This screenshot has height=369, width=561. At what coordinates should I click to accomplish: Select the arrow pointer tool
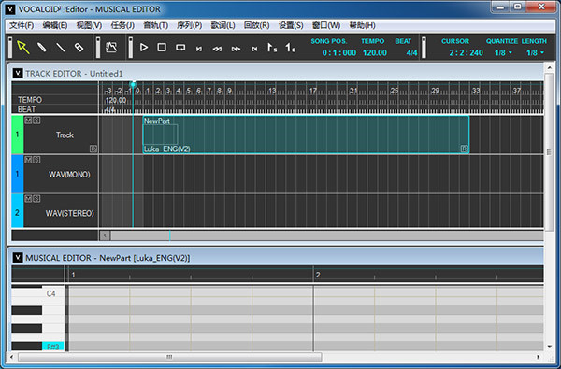click(x=23, y=48)
